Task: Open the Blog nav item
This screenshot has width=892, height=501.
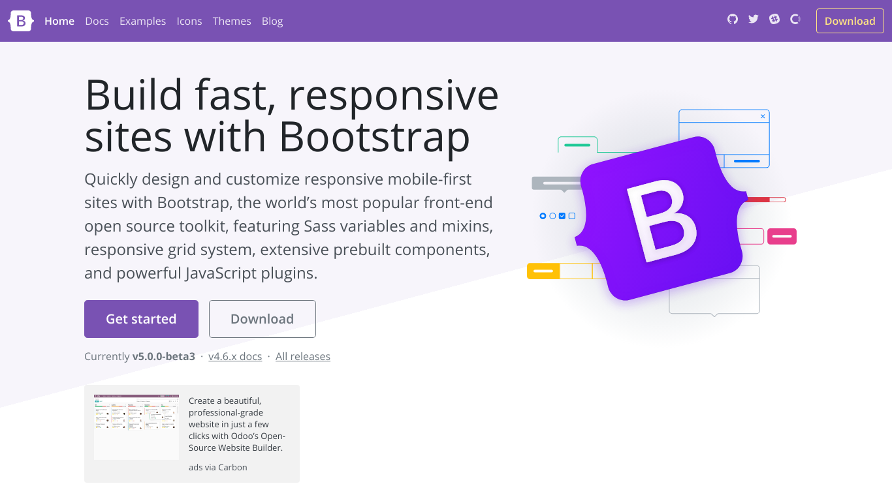Action: [x=272, y=21]
